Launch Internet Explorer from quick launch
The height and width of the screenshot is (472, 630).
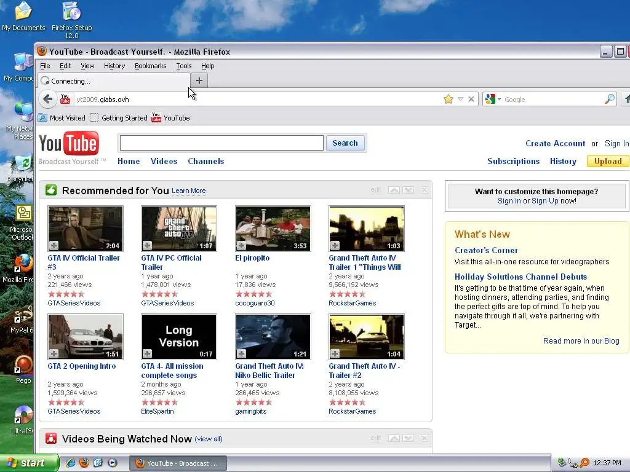(70, 463)
